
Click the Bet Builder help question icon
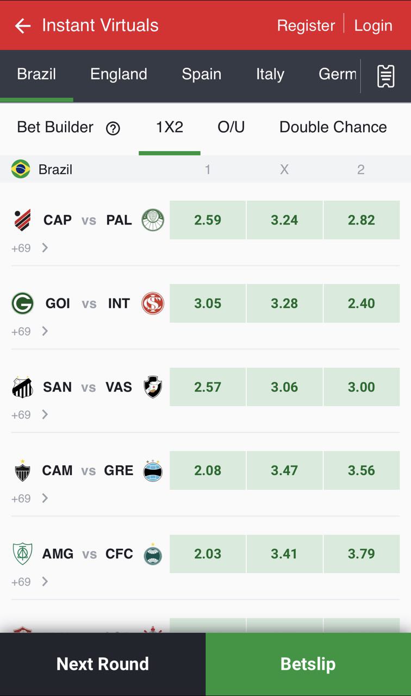[x=113, y=128]
